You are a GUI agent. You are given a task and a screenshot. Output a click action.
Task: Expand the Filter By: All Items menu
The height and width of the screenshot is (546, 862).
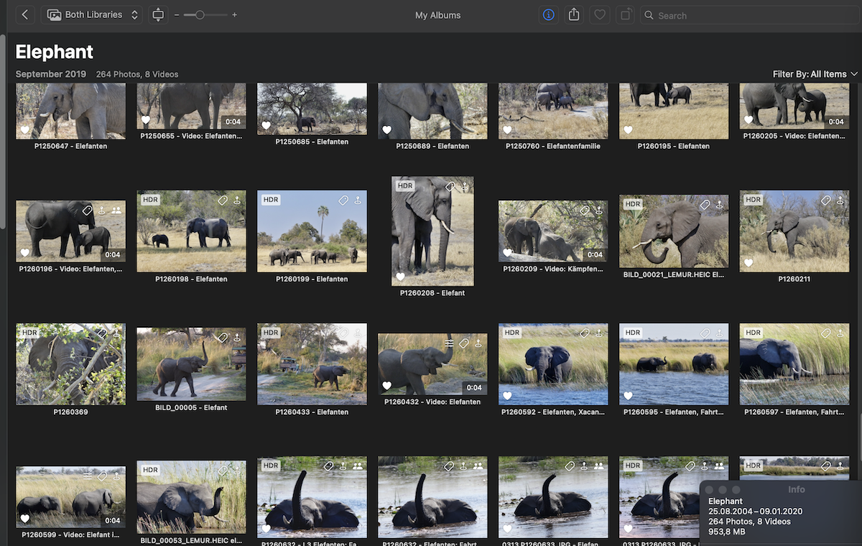[815, 74]
